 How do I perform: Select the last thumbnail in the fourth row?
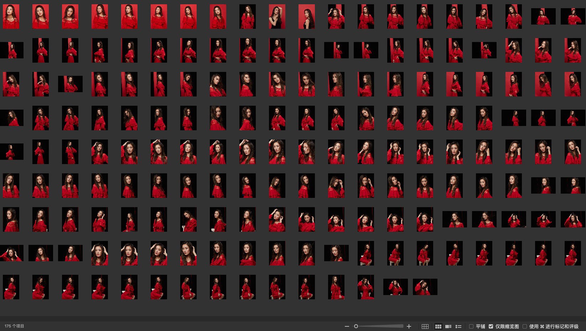tap(572, 118)
